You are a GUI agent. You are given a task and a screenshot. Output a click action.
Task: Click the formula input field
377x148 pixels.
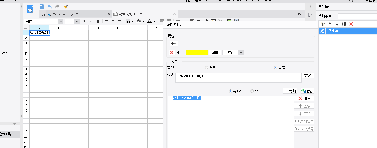(x=238, y=78)
